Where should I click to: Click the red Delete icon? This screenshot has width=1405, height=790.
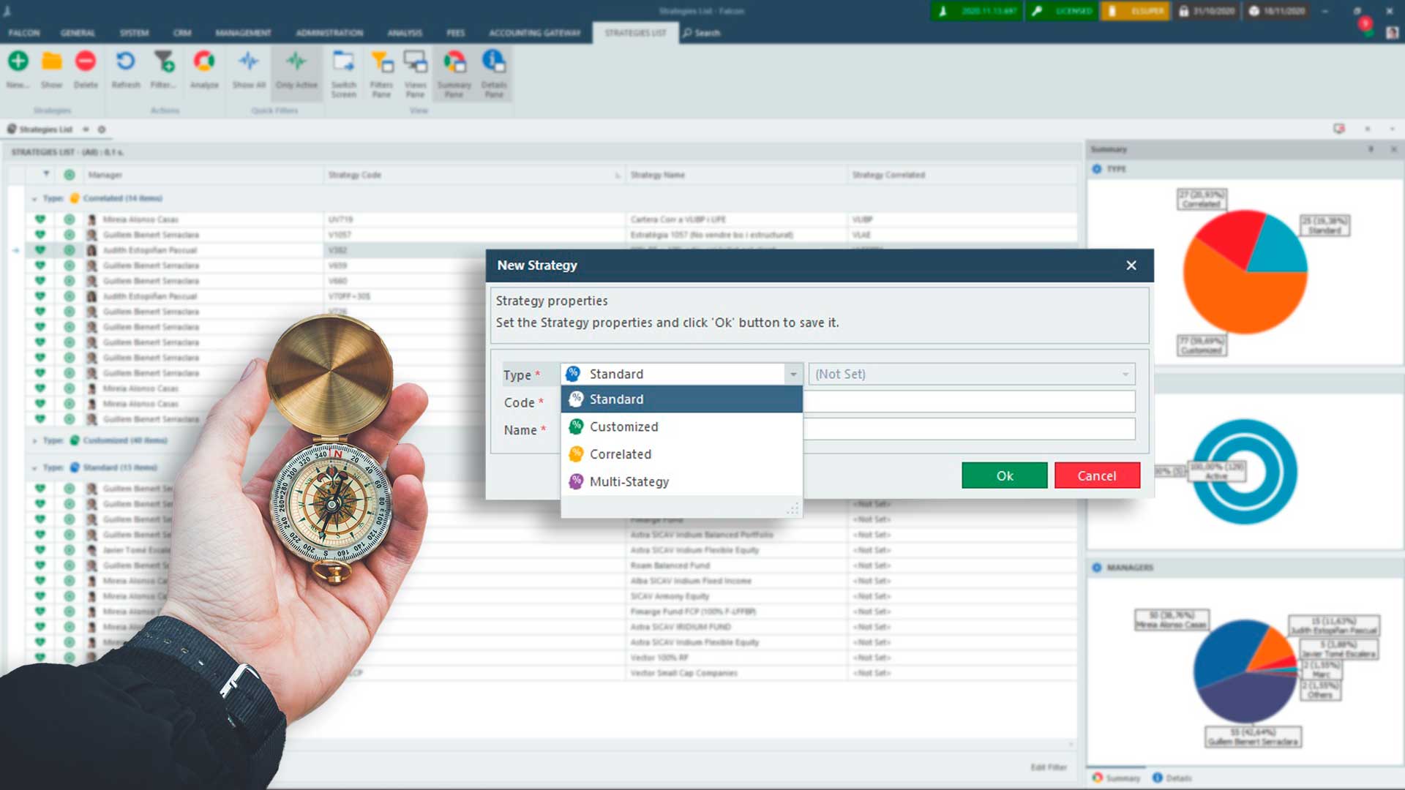tap(86, 61)
